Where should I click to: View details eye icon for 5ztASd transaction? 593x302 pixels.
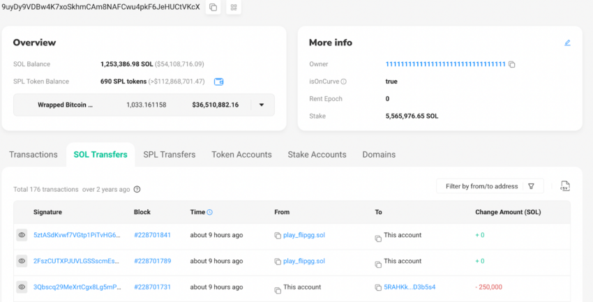(22, 235)
